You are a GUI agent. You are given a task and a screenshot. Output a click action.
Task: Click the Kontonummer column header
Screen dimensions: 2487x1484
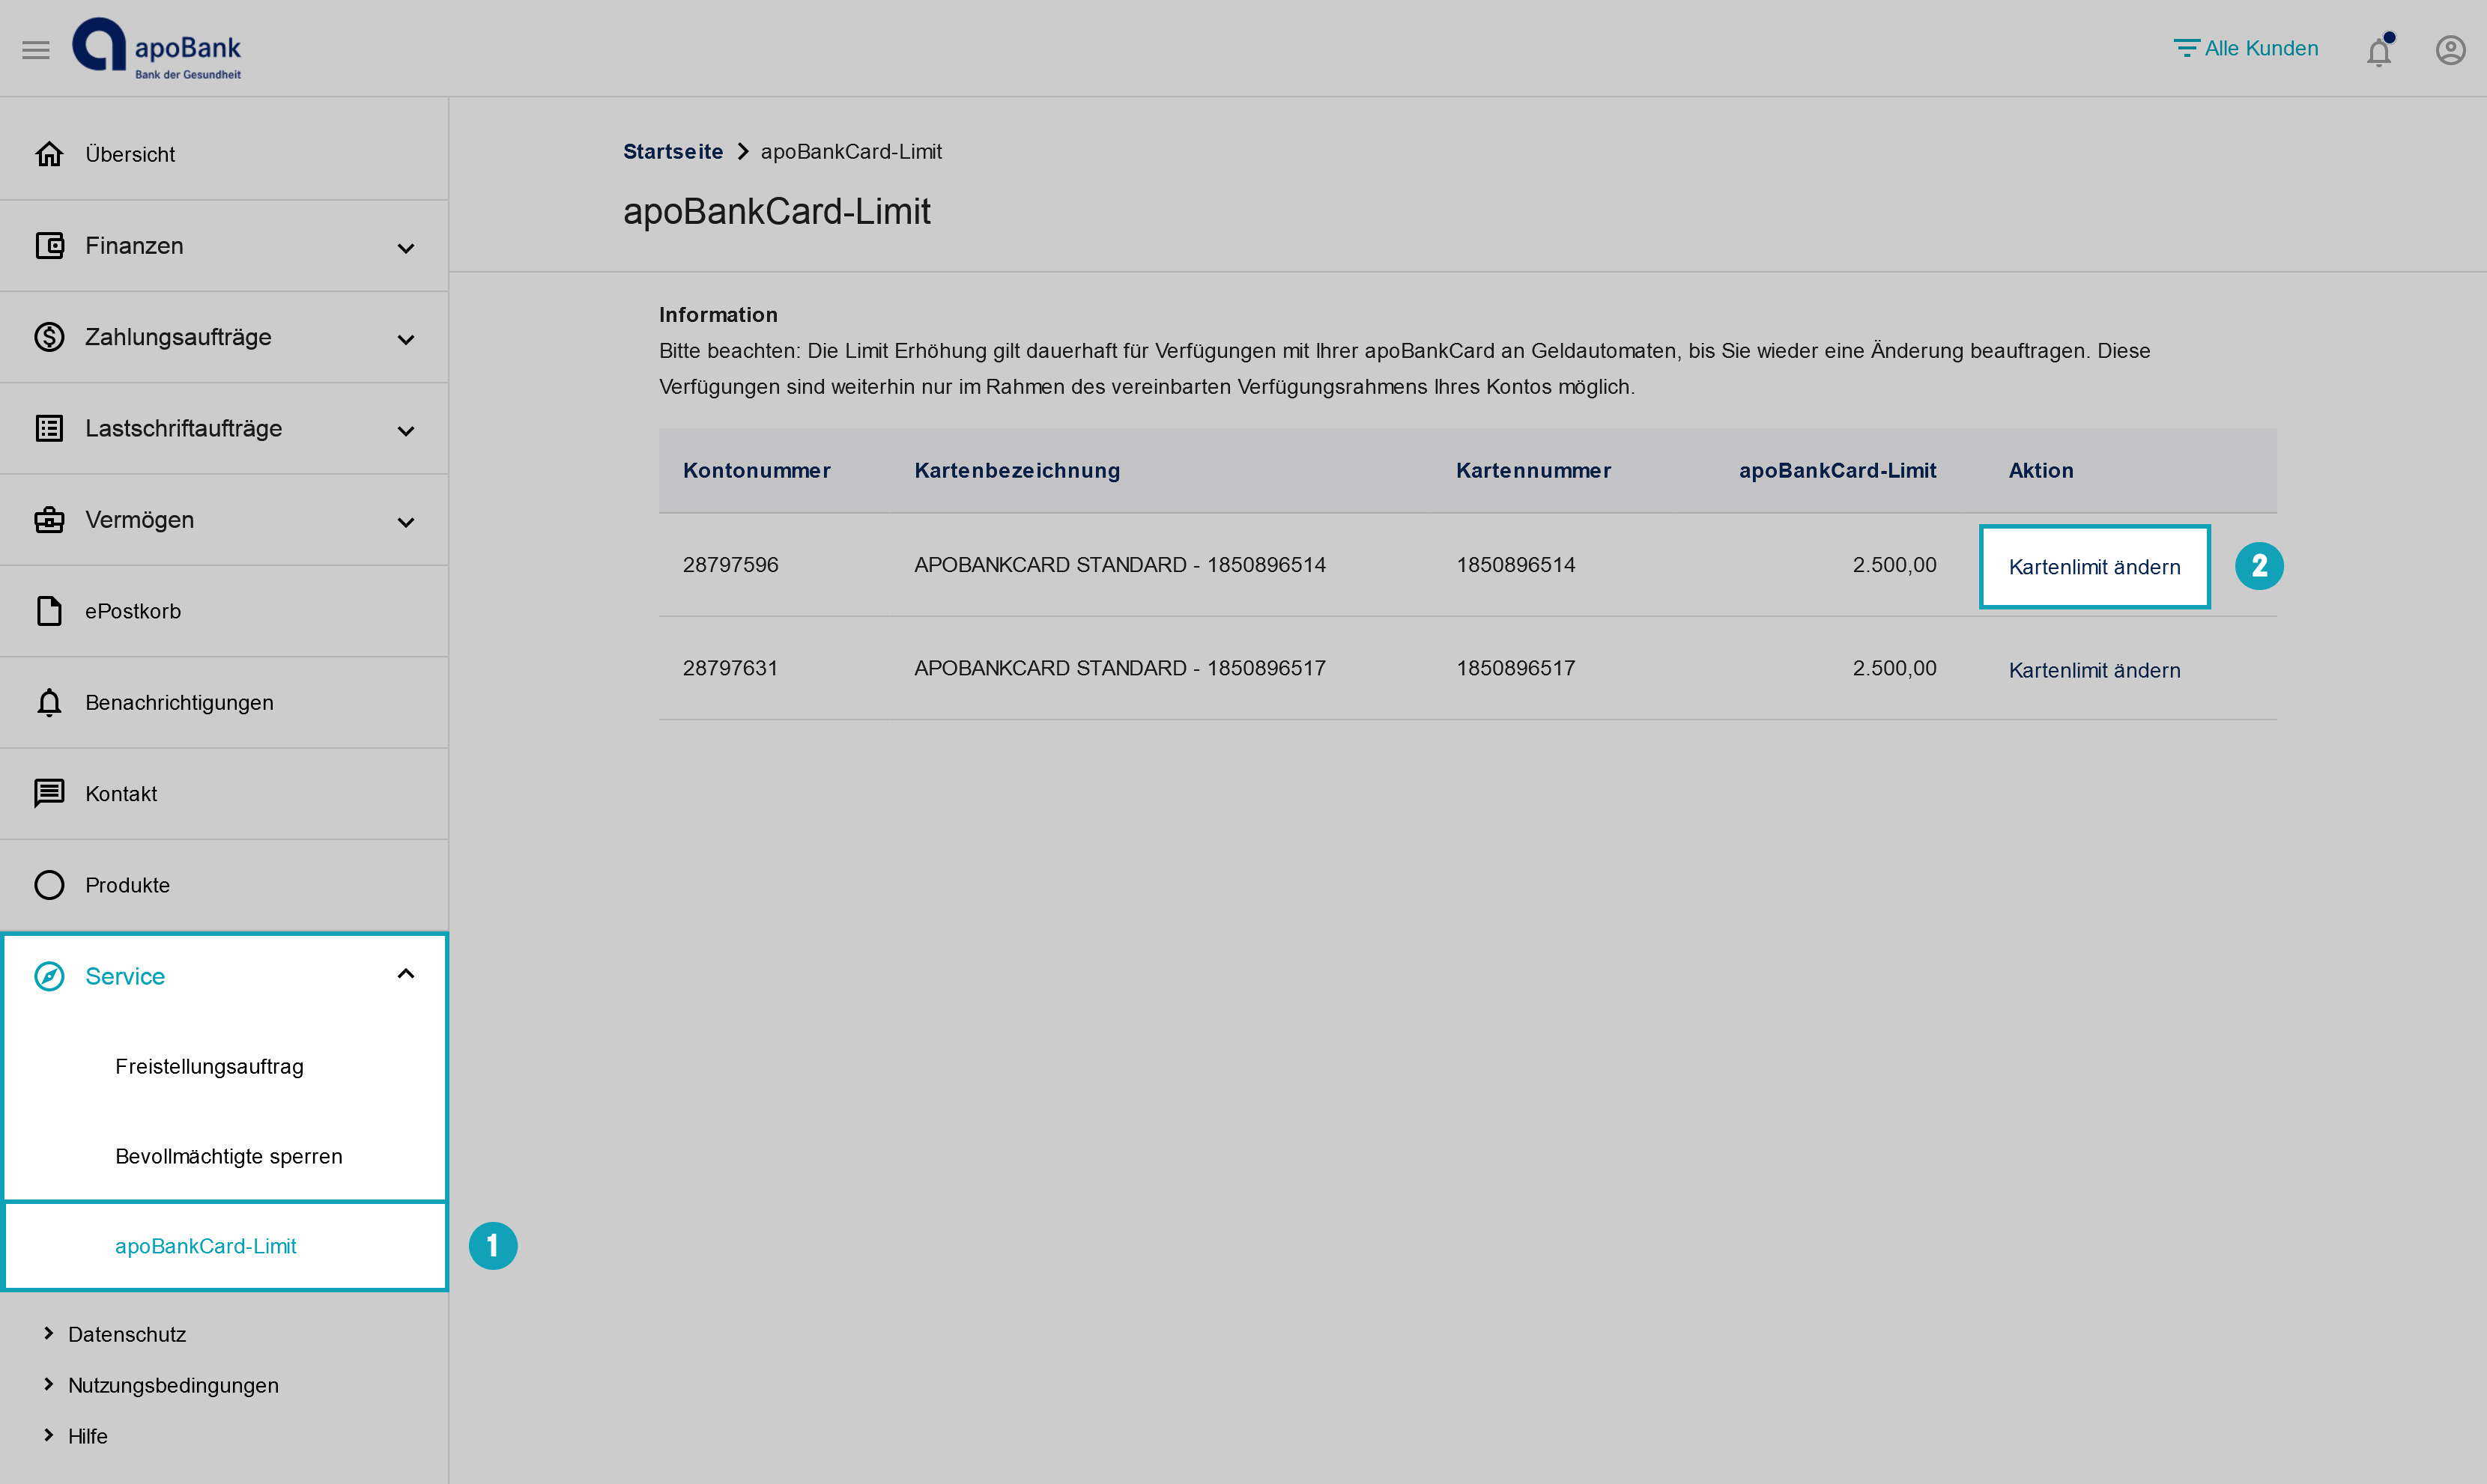click(x=757, y=471)
